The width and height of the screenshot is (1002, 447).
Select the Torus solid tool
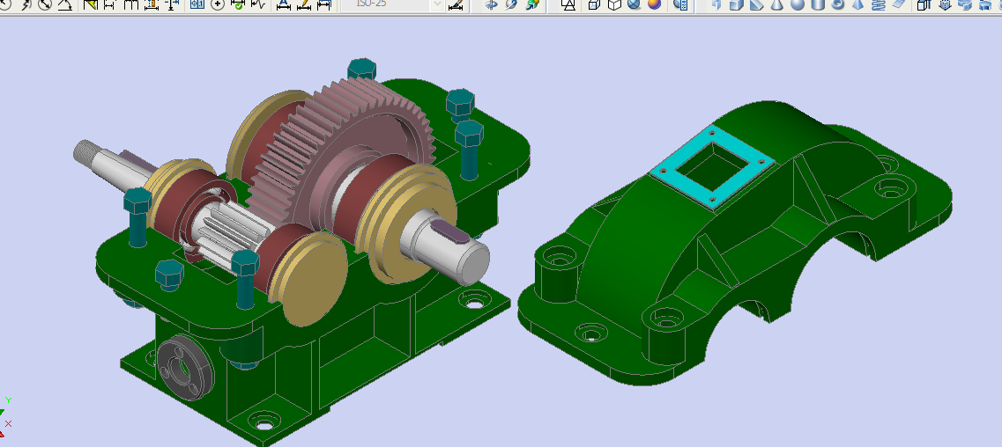(x=838, y=4)
